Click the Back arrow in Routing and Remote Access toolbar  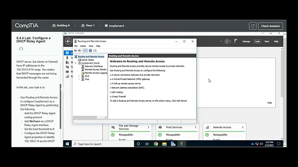[75, 50]
